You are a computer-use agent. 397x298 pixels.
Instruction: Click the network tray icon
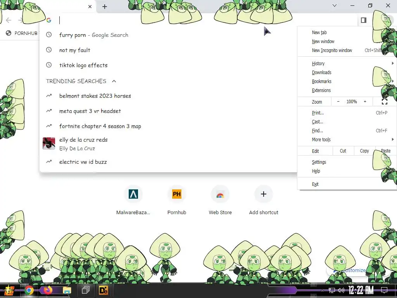click(x=332, y=290)
